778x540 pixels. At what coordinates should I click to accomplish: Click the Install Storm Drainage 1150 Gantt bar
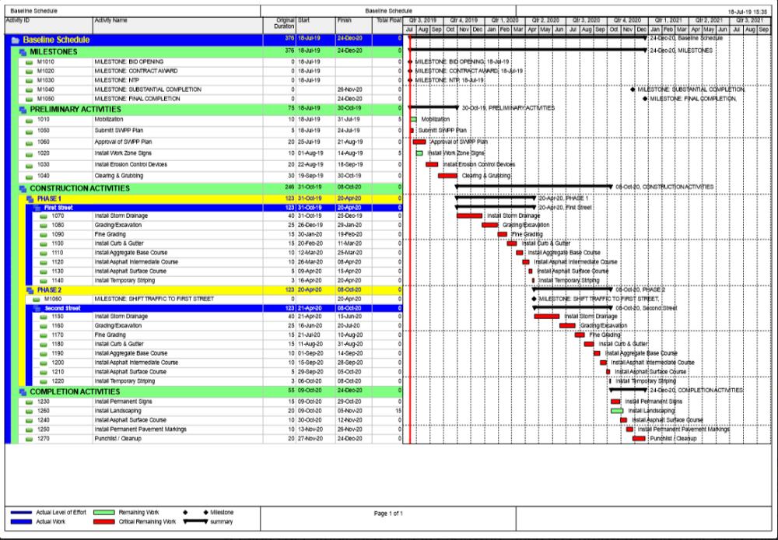click(546, 317)
